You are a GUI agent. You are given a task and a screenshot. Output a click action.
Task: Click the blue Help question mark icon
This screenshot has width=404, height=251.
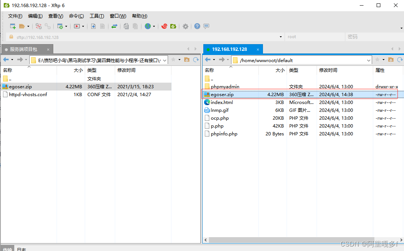click(197, 26)
